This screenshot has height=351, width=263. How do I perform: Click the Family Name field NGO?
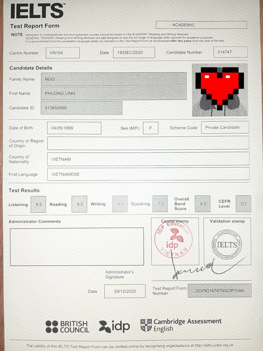pyautogui.click(x=114, y=79)
